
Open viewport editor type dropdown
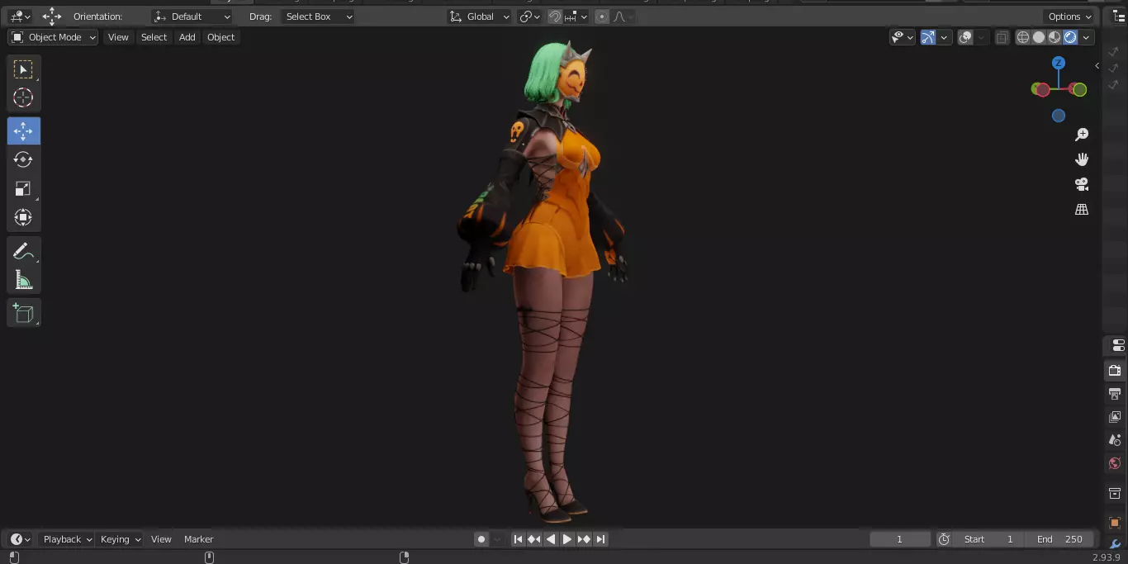click(x=21, y=17)
